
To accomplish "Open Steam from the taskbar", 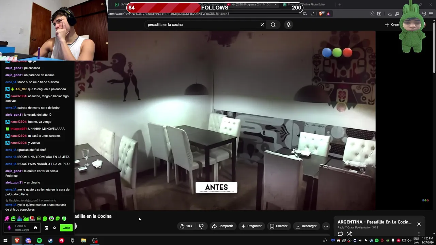I will (50, 241).
